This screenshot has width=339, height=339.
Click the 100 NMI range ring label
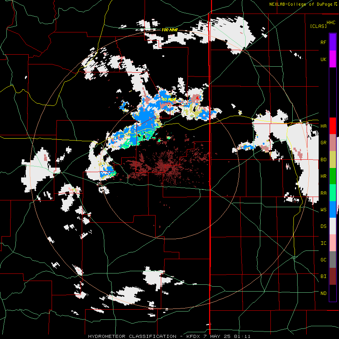(x=169, y=30)
